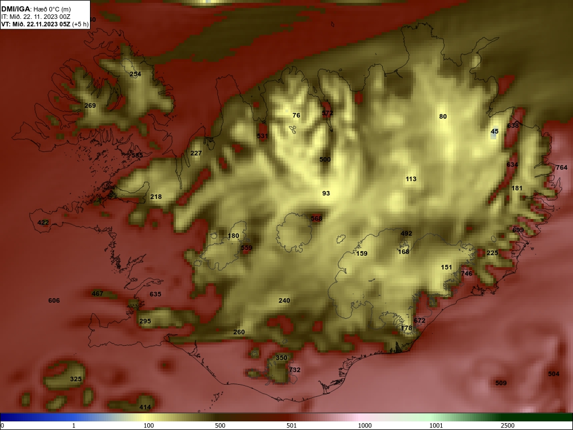This screenshot has height=430, width=573.
Task: Click the legend value 2500
Action: 508,425
